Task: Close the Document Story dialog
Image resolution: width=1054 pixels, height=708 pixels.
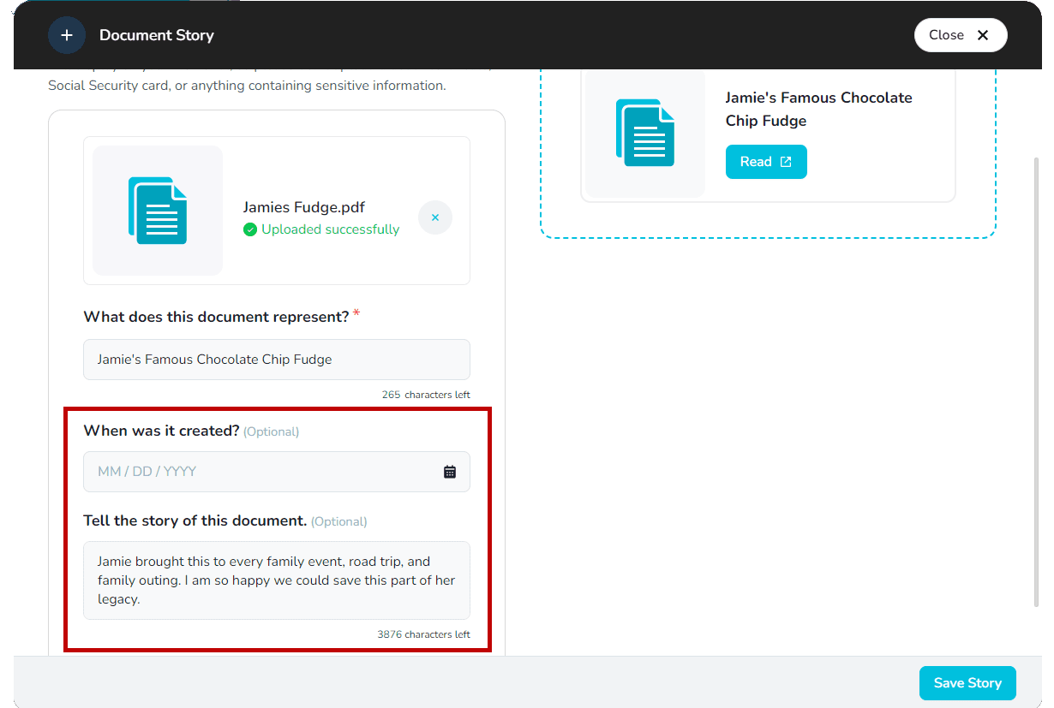Action: (960, 35)
